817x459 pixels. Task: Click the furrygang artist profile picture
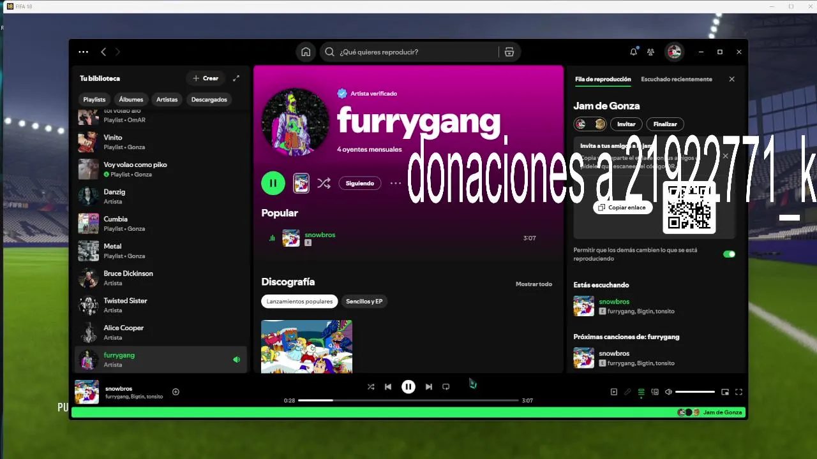tap(295, 122)
